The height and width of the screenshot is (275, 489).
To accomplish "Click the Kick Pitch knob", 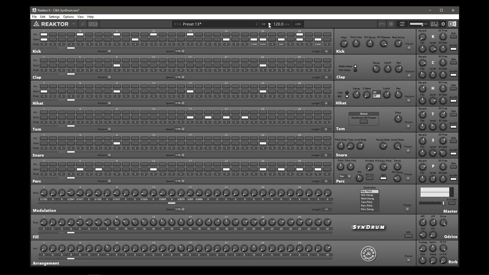I will 344,44.
